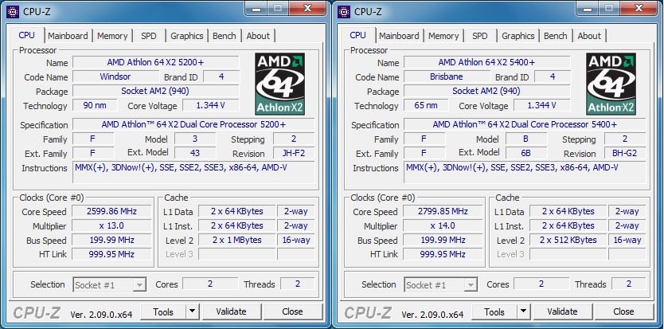Click Close button in right window
This screenshot has height=329, width=664.
pos(623,312)
